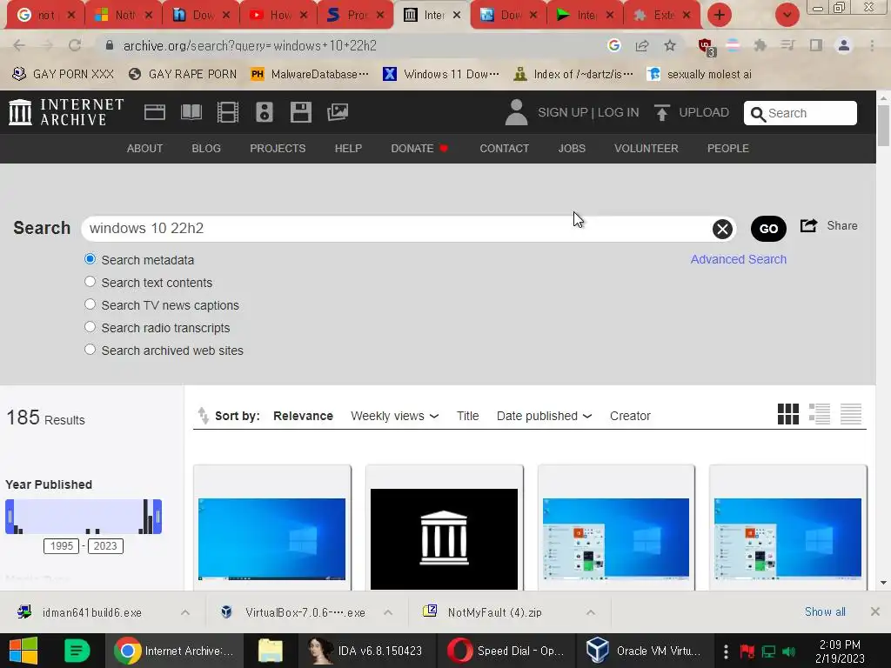Click right handle of year range slider
The image size is (891, 668).
[157, 517]
